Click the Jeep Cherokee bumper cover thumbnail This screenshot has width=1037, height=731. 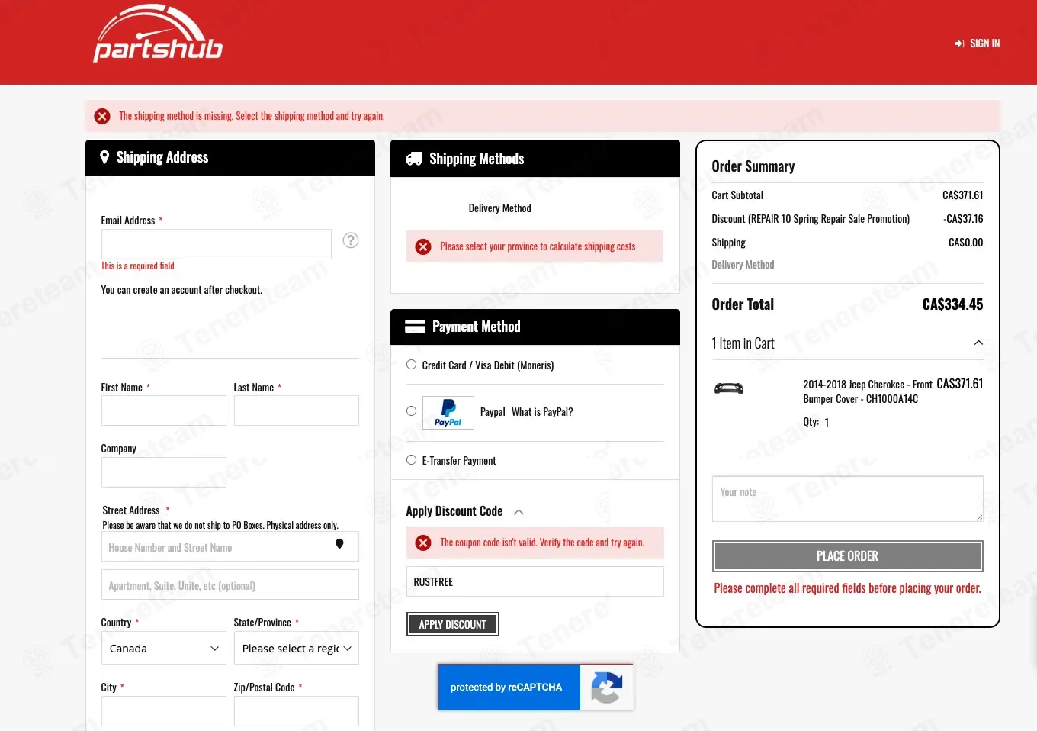point(728,388)
